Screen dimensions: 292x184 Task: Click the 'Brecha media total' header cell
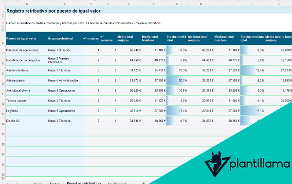[x=177, y=38]
